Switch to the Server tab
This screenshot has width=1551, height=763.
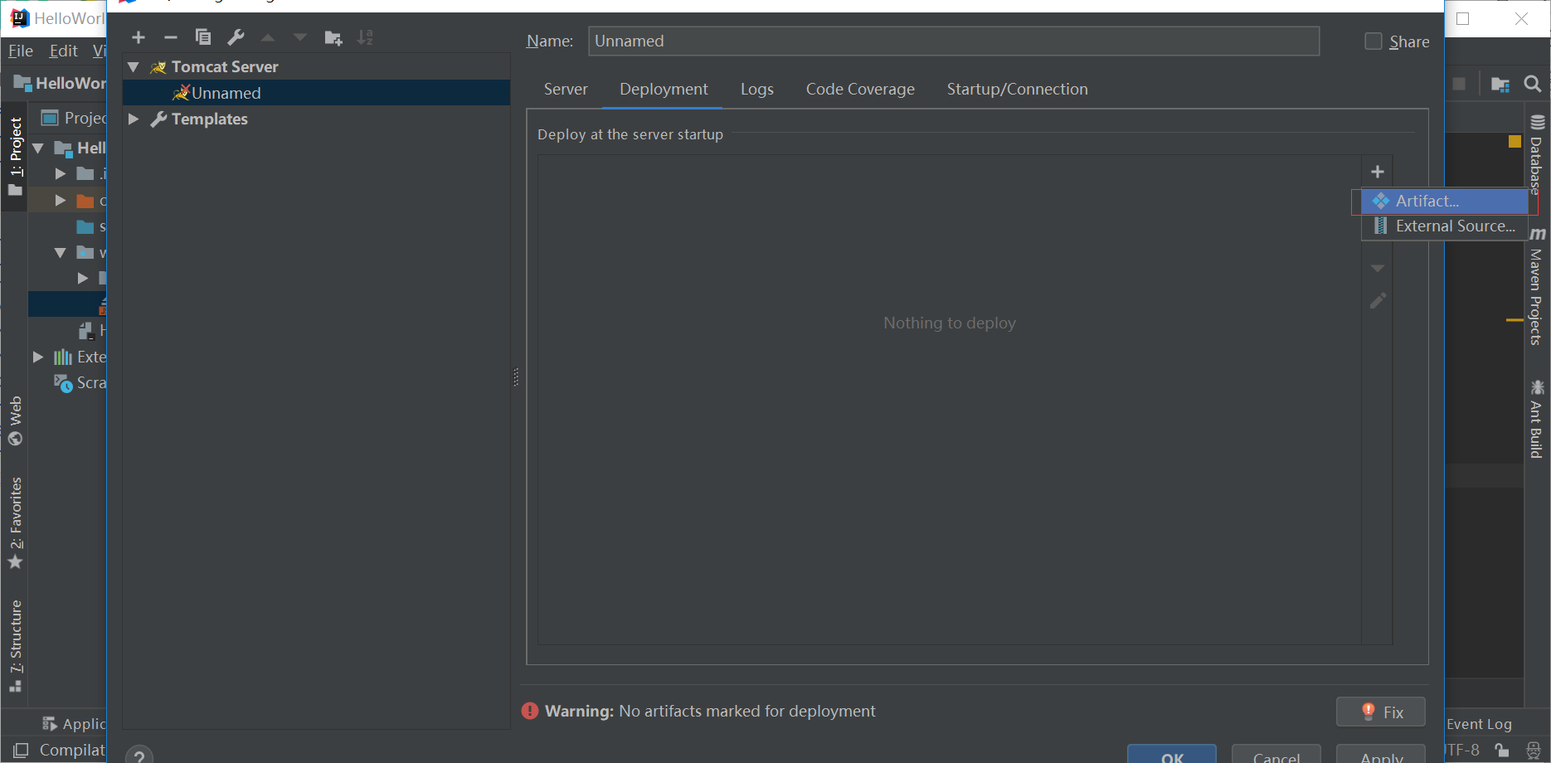coord(566,89)
